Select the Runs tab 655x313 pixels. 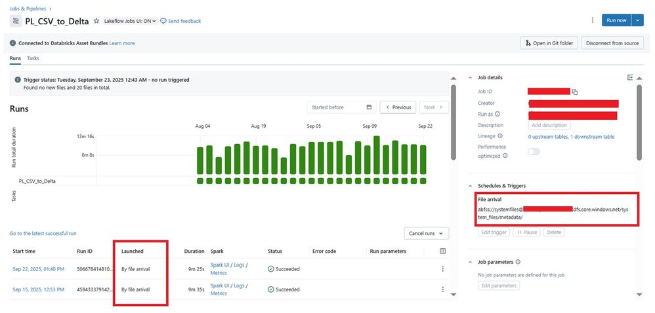[x=15, y=58]
